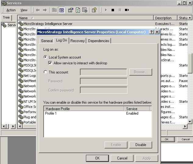This screenshot has height=164, width=193.
Task: Click the MicroStrategy Intelligence Server gear icon
Action: pos(21,23)
